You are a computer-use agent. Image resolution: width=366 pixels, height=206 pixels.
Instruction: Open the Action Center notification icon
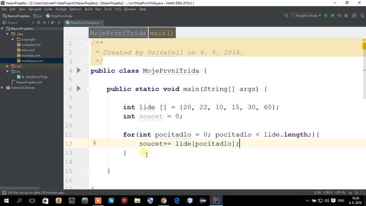click(333, 201)
